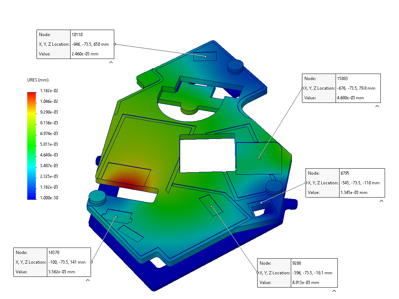Click legend value 9.298e-03
The image size is (399, 299).
[49, 112]
